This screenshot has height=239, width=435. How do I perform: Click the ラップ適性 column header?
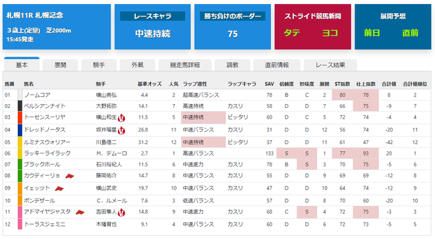point(194,84)
